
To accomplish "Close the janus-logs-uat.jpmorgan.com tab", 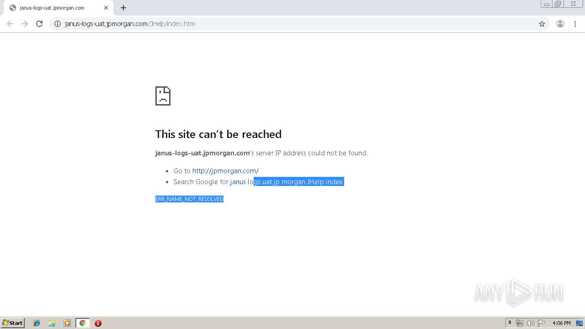I will pyautogui.click(x=106, y=8).
